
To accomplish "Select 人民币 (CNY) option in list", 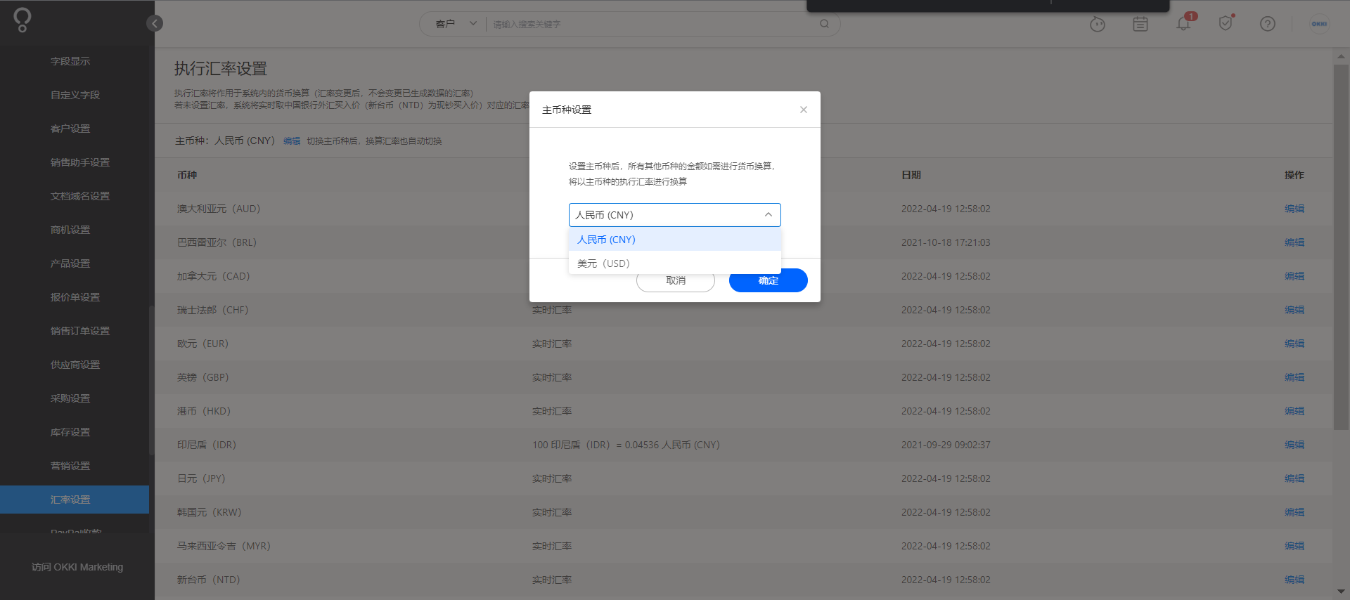I will (675, 240).
